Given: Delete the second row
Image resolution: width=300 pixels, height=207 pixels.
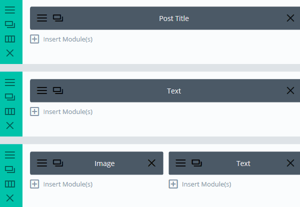Looking at the screenshot, I should point(10,125).
